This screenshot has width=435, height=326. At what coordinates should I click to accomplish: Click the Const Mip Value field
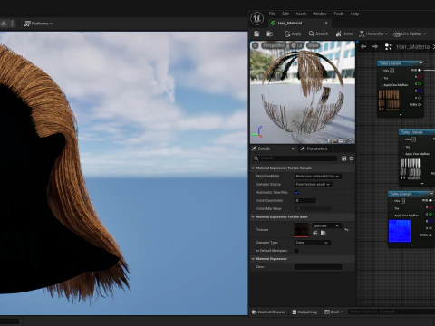pyautogui.click(x=313, y=208)
